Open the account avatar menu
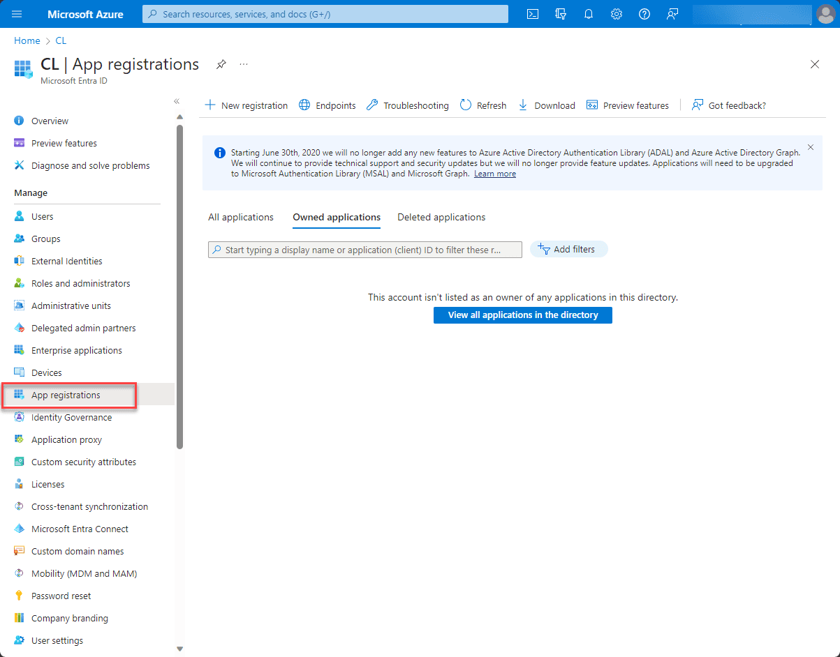 tap(825, 14)
